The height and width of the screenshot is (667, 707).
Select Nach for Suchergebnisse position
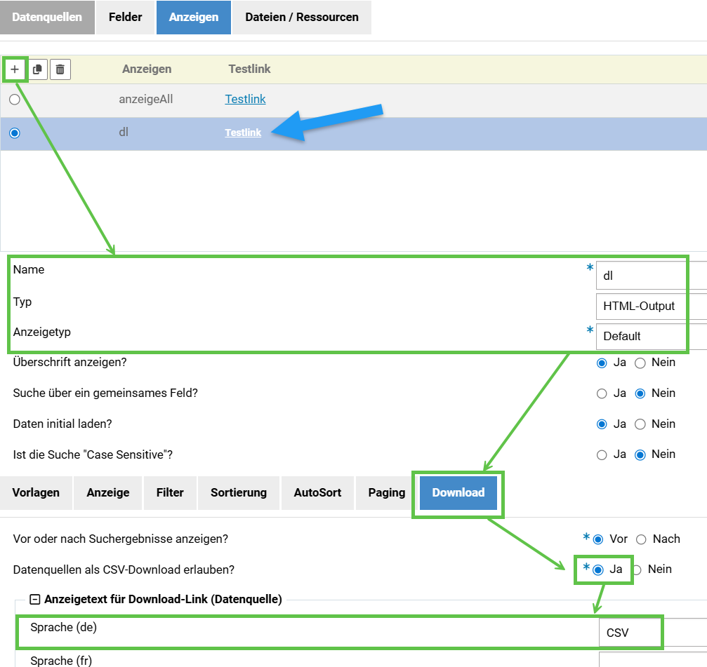pyautogui.click(x=641, y=539)
